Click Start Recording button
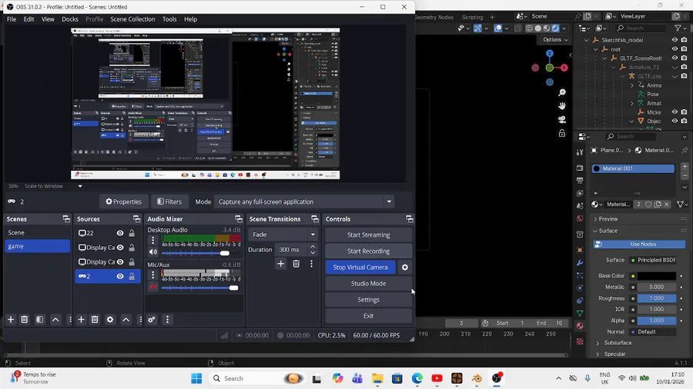Screen dimensions: 693x389 coord(369,251)
